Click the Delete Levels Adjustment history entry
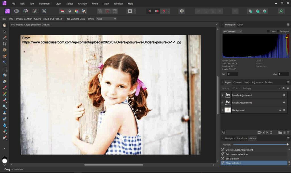Viewport: 291px width, 173px height. tap(239, 150)
